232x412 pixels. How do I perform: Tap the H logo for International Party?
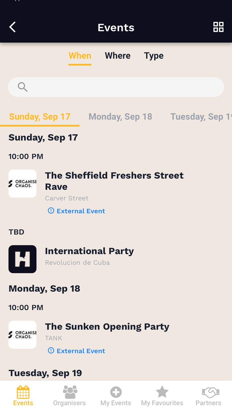pyautogui.click(x=23, y=259)
